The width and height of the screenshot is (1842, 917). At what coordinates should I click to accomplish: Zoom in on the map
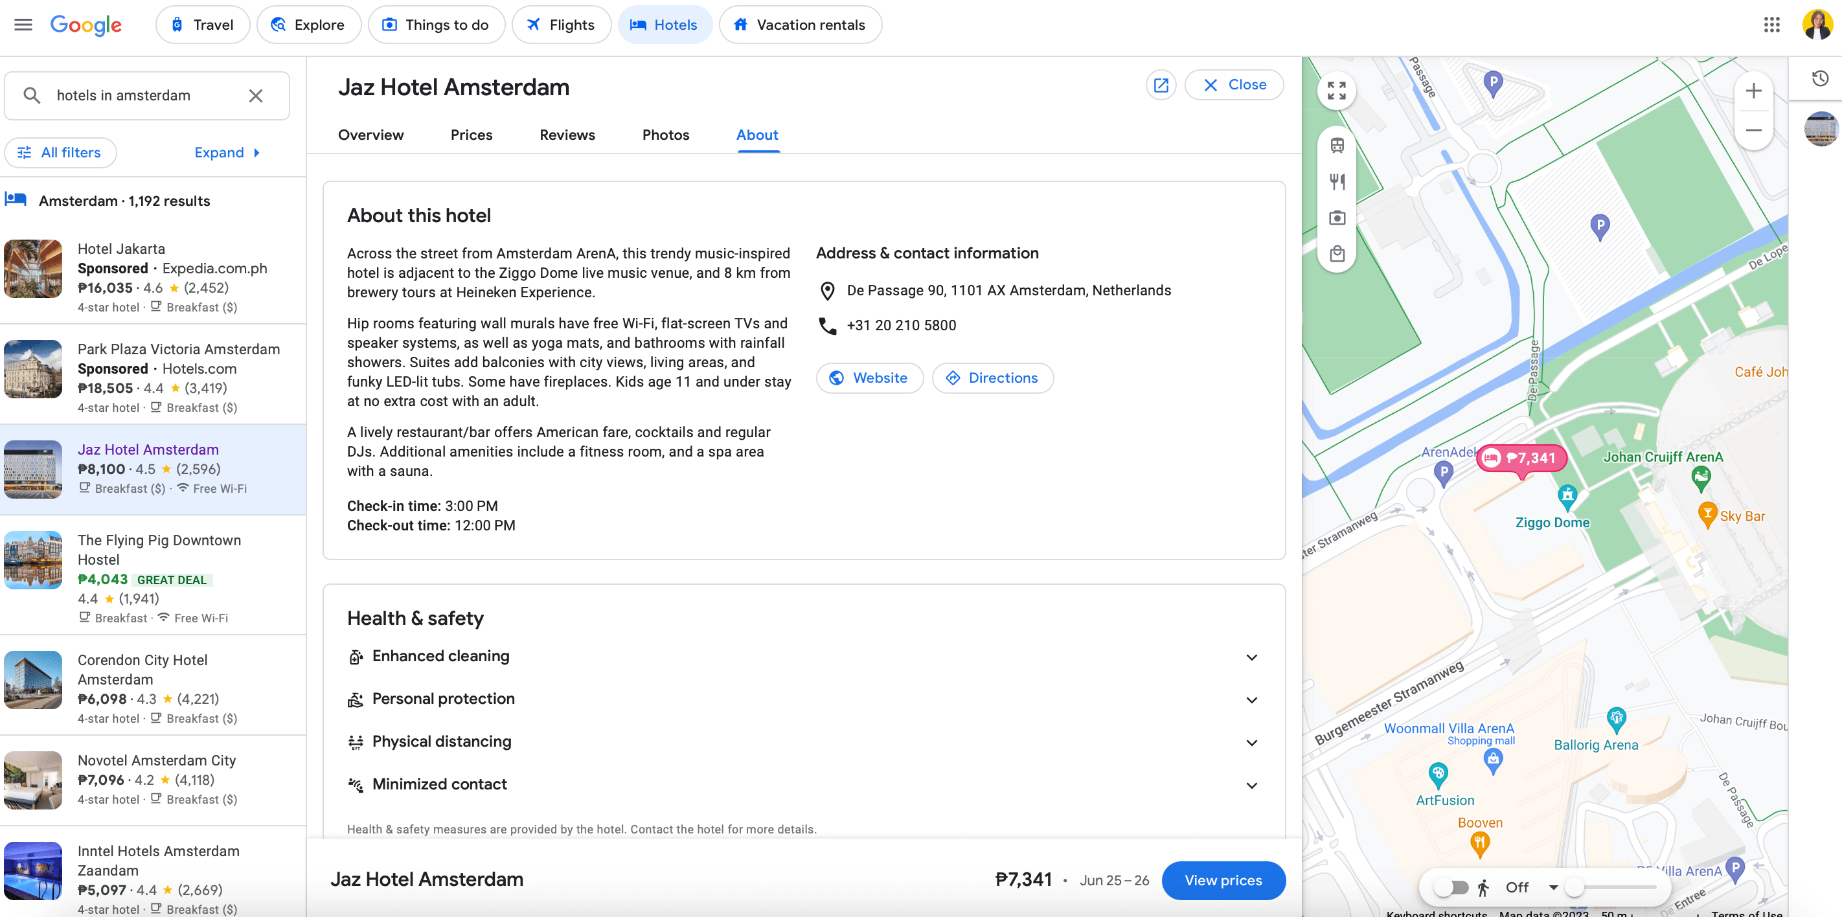tap(1753, 91)
